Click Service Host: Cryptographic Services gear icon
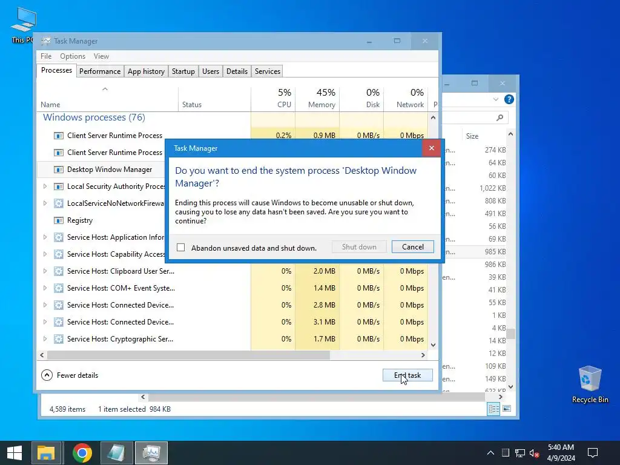Screen dimensions: 620x465 click(59, 339)
